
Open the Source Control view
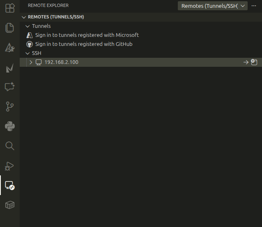pos(9,107)
